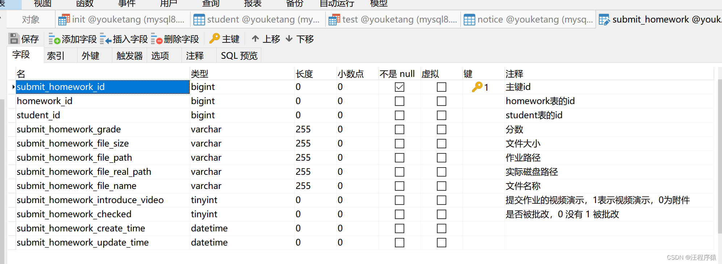Viewport: 722px width, 264px height.
Task: Toggle Not Null checkbox for student_id
Action: click(x=400, y=115)
